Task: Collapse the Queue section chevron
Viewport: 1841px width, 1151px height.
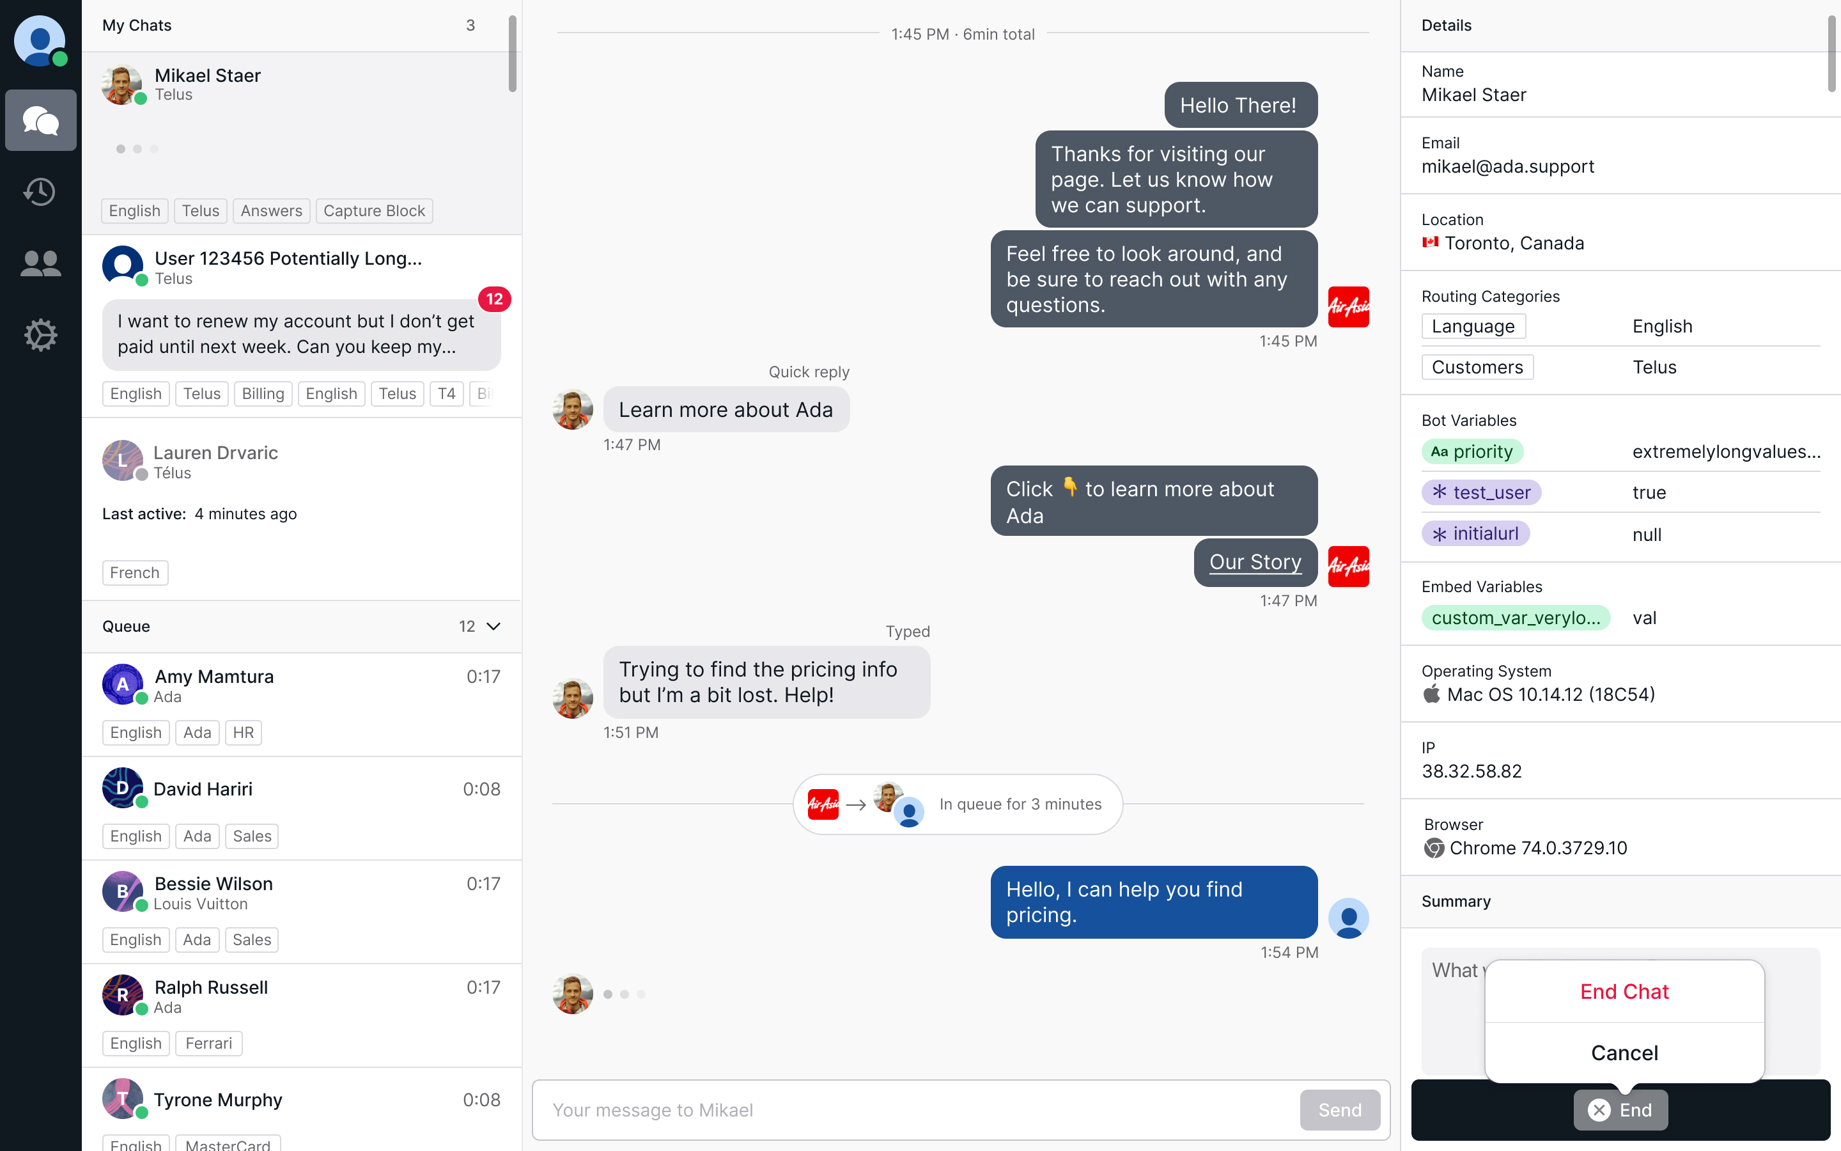Action: click(493, 626)
